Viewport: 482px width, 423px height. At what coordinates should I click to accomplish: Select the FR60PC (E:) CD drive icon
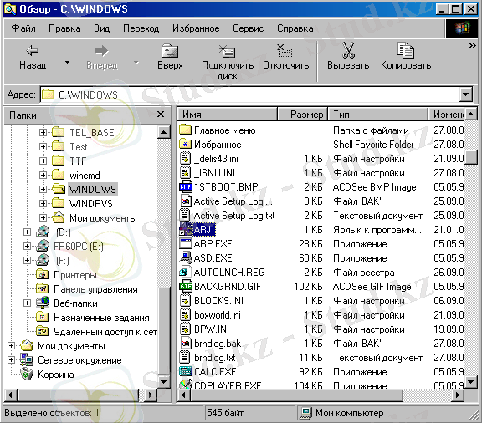[x=43, y=246]
